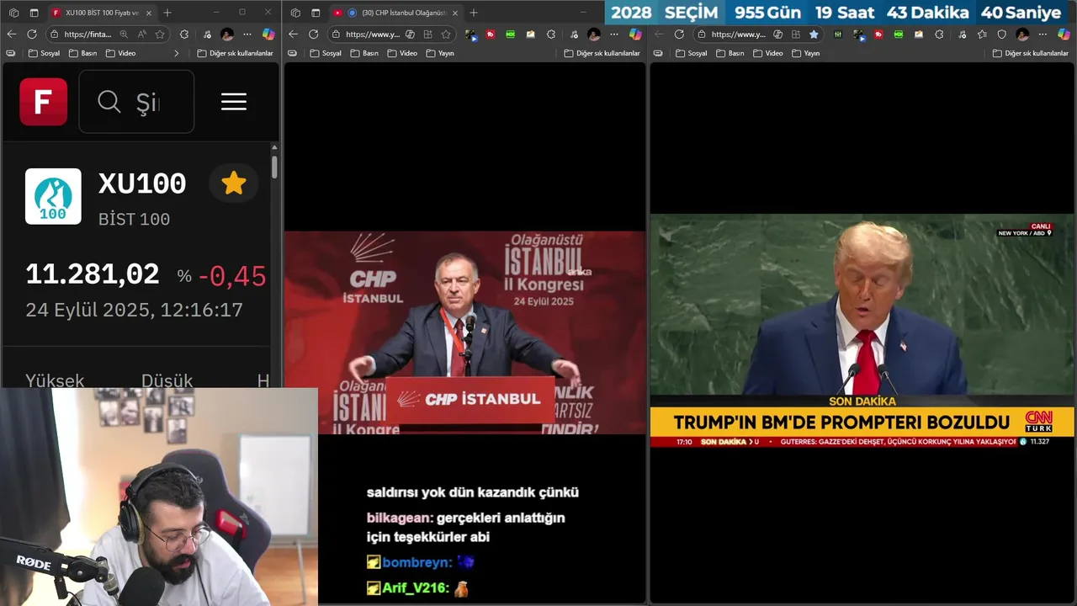Open Basın bookmark folder in Fintables window
Image resolution: width=1077 pixels, height=606 pixels.
coord(83,53)
